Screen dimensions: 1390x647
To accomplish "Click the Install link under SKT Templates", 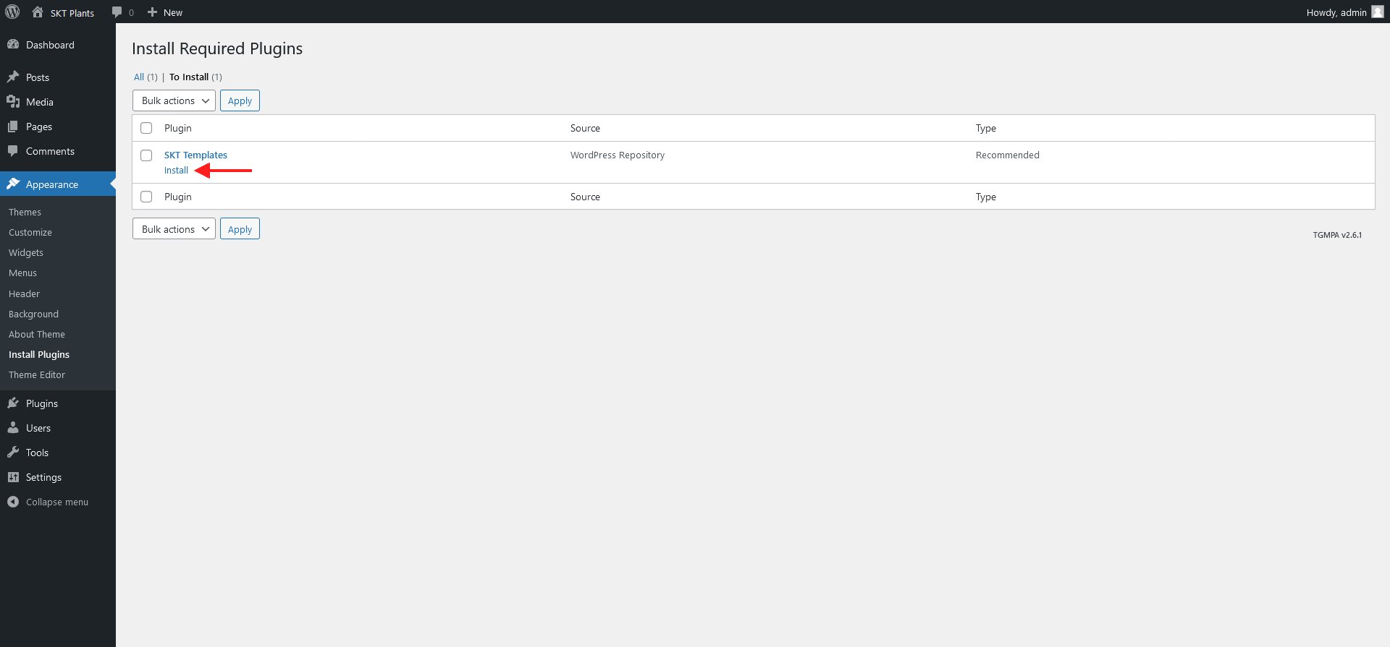I will [x=176, y=171].
